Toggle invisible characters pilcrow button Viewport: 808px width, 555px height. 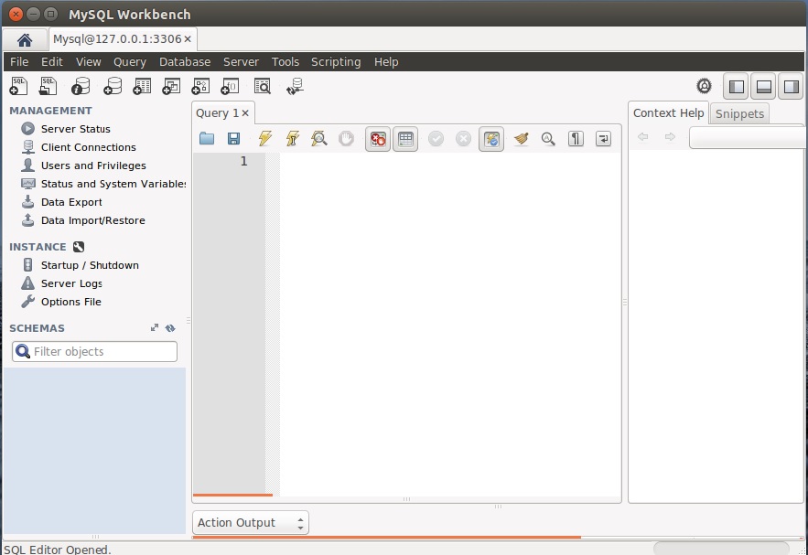576,139
